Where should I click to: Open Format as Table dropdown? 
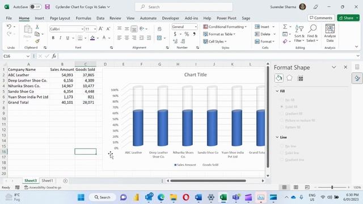219,34
